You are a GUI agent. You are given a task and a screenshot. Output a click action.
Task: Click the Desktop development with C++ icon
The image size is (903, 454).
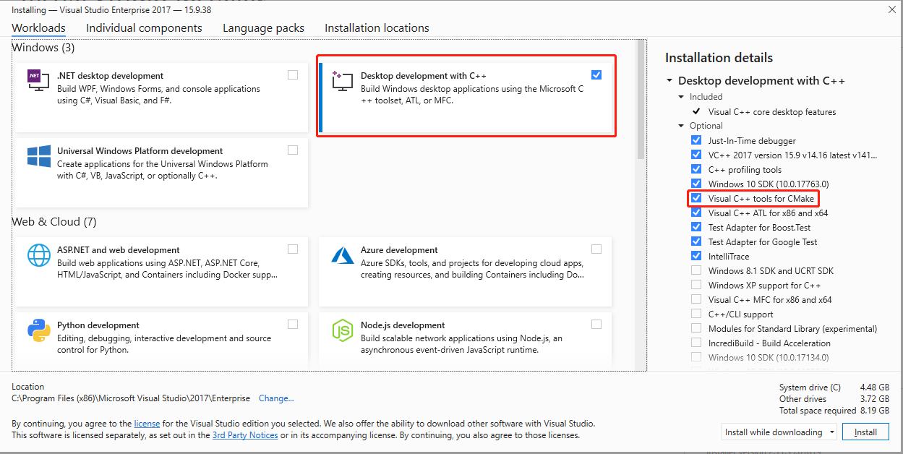click(x=342, y=80)
